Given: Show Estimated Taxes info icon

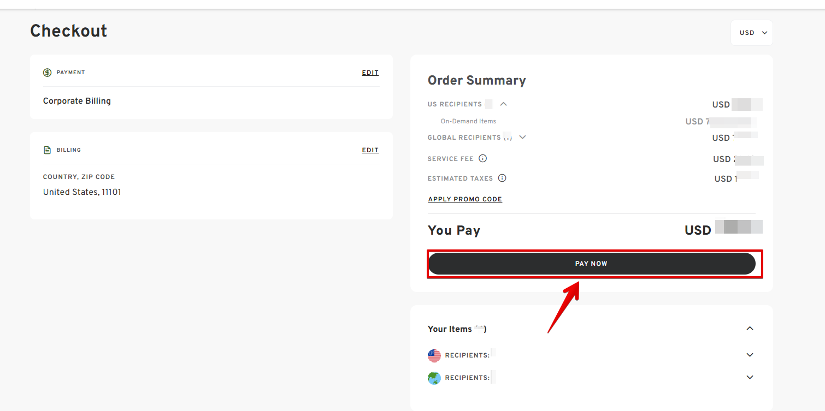Looking at the screenshot, I should click(x=502, y=178).
